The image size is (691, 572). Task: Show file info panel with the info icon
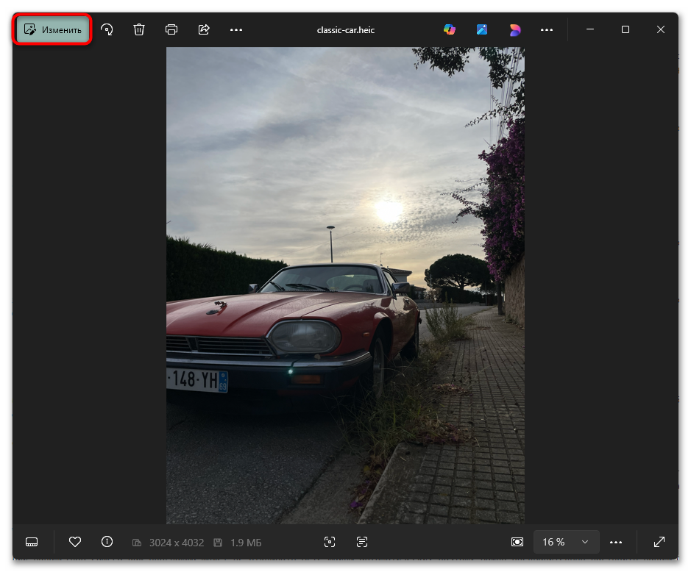pyautogui.click(x=107, y=542)
